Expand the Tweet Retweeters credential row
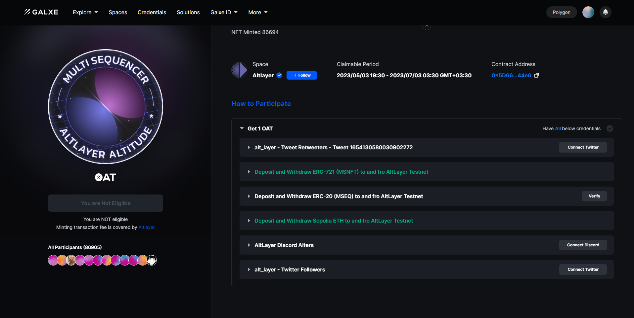 pyautogui.click(x=249, y=147)
